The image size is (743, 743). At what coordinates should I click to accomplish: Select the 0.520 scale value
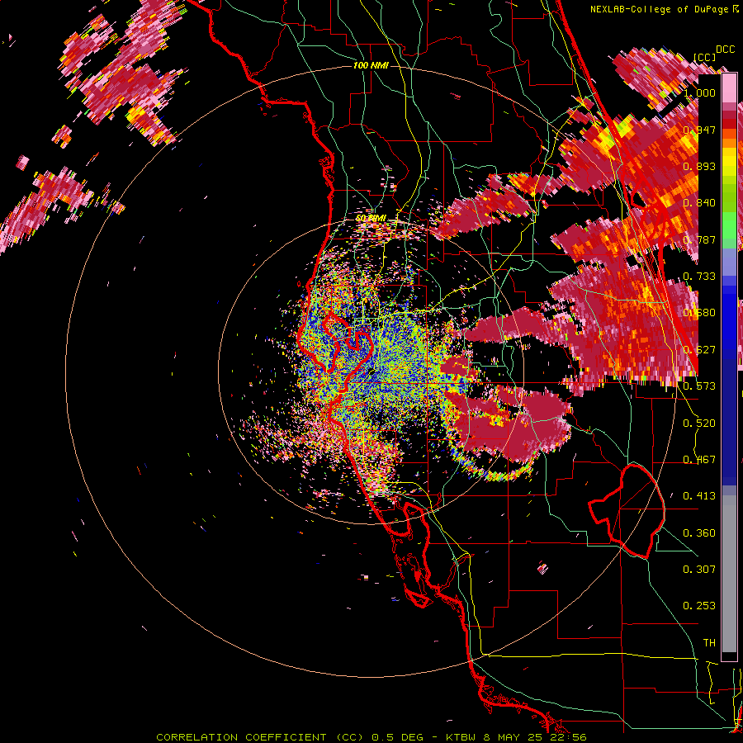[699, 424]
